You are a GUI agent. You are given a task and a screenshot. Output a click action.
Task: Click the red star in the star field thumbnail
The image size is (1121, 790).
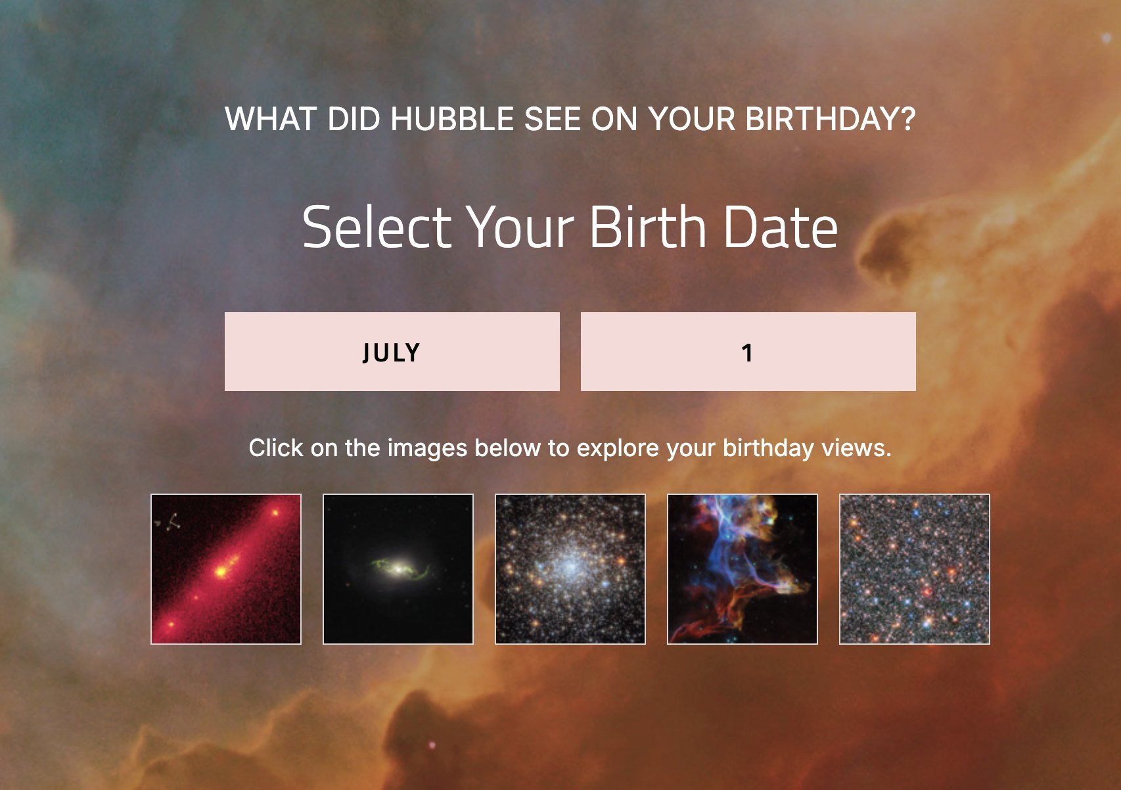927,592
